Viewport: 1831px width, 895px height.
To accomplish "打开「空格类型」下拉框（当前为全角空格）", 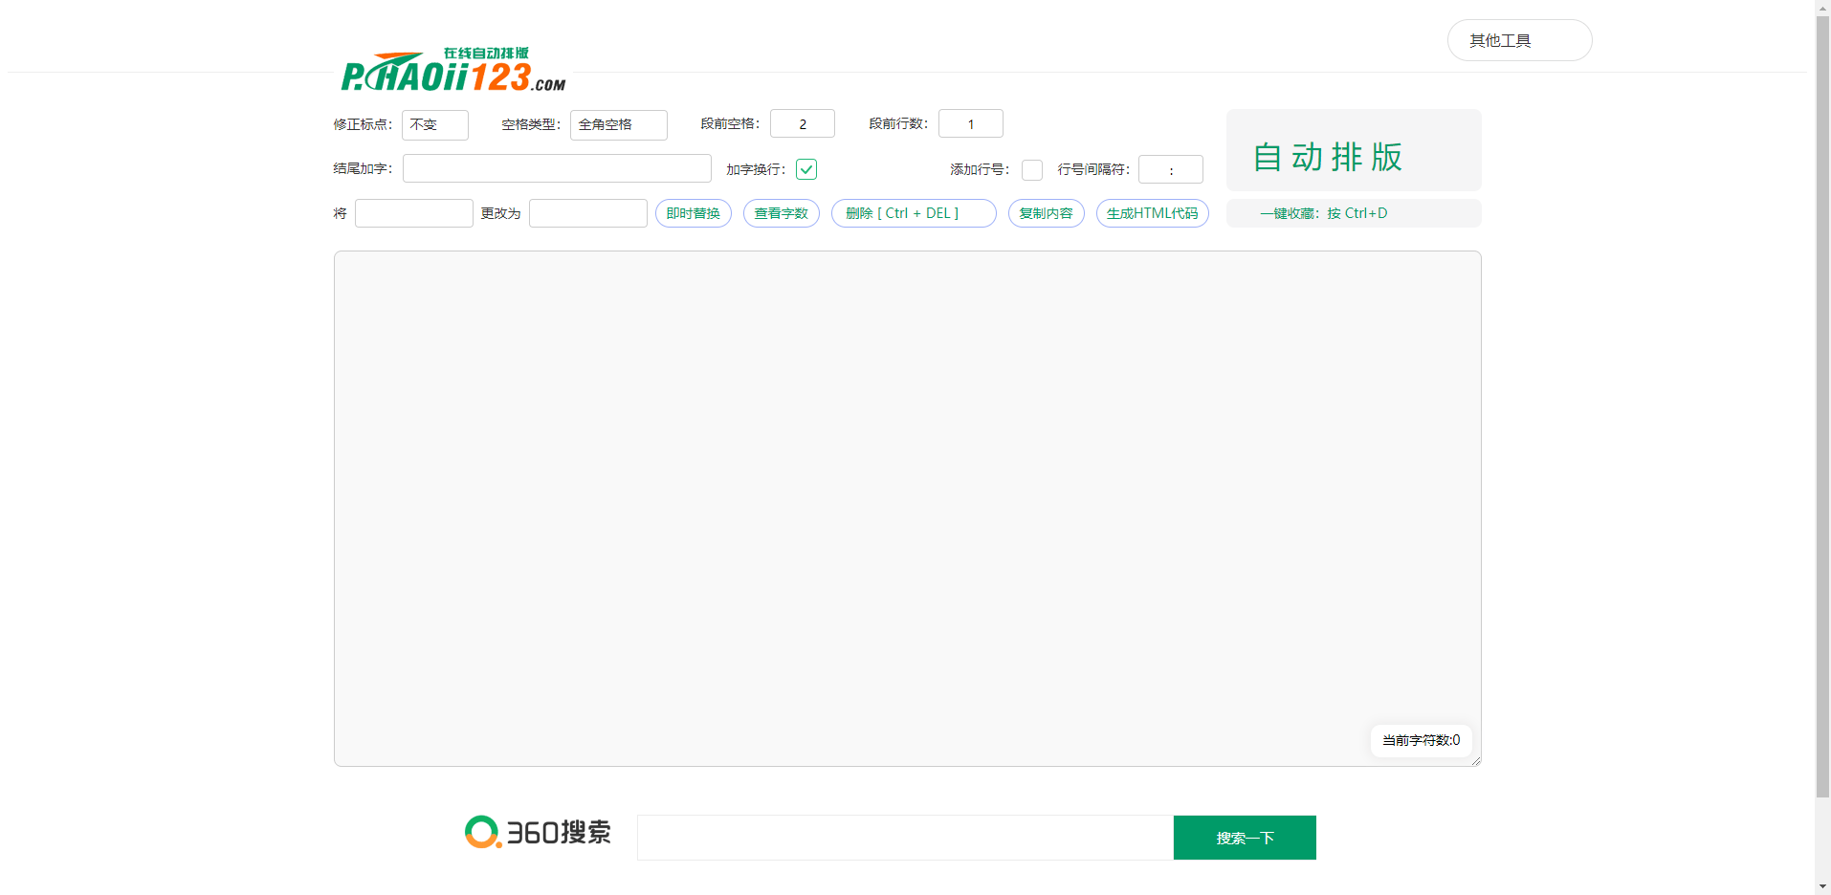I will coord(618,124).
